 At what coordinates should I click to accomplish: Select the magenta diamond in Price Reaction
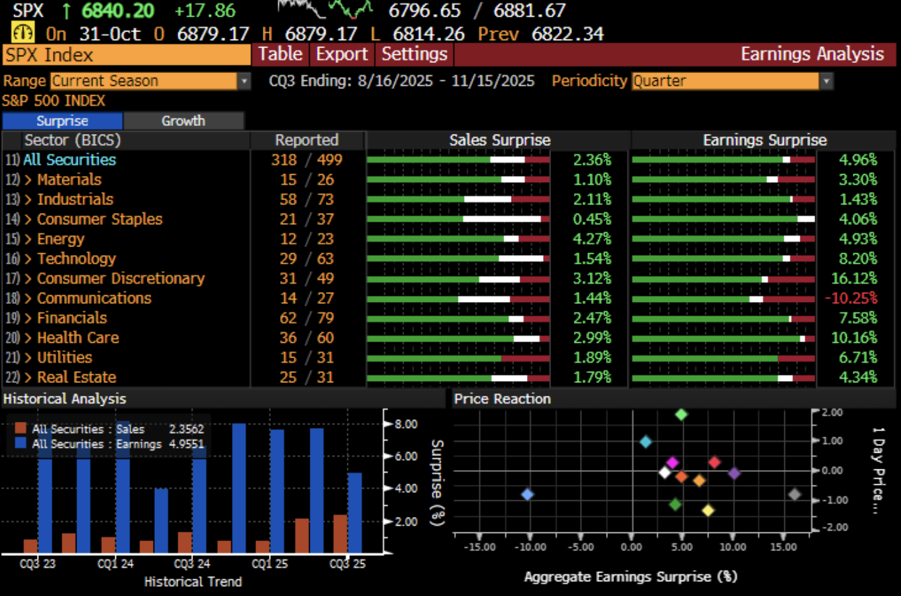coord(672,463)
